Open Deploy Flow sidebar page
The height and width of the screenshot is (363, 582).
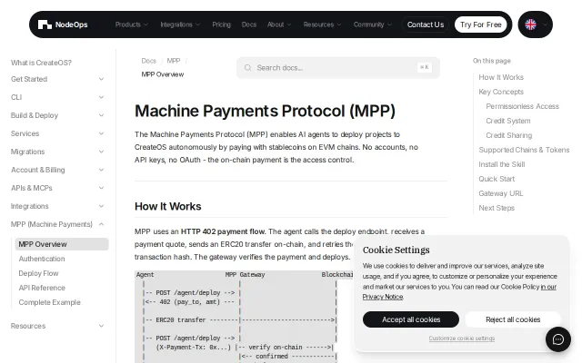click(38, 273)
